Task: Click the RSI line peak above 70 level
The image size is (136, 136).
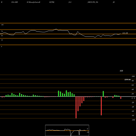Action: point(56,29)
